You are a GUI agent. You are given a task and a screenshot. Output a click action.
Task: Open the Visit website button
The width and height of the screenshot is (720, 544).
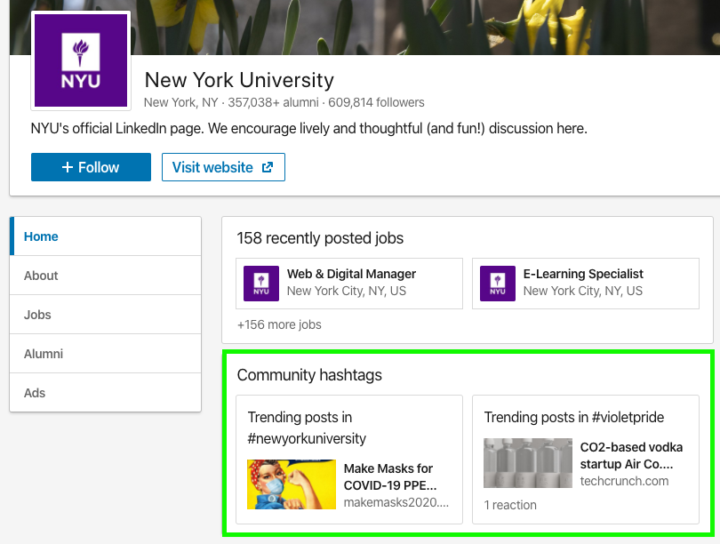tap(223, 167)
